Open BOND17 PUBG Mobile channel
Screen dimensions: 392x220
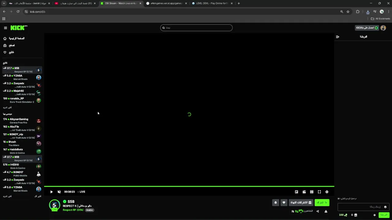22,174
